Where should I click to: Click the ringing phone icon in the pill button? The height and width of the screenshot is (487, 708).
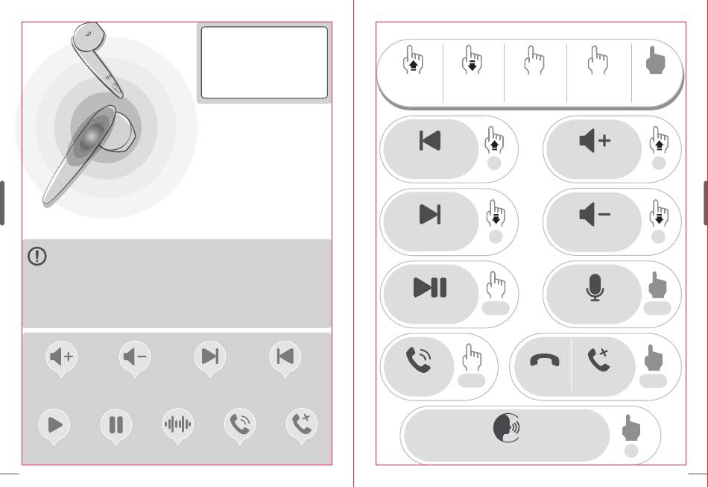click(x=419, y=359)
